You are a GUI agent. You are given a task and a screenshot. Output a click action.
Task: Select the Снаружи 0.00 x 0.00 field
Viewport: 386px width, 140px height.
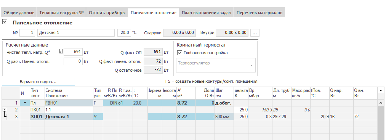[180, 32]
